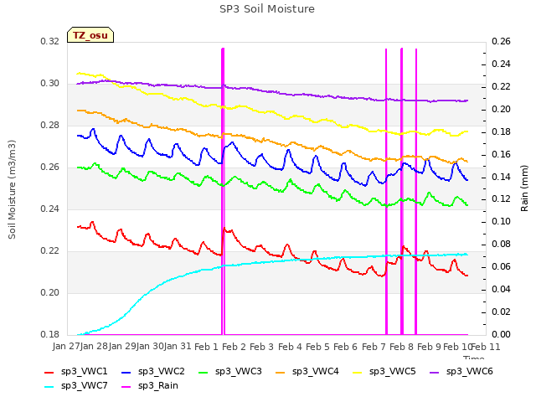The width and height of the screenshot is (536, 402).
Task: Select the sp3_Rain legend label
Action: click(x=158, y=386)
